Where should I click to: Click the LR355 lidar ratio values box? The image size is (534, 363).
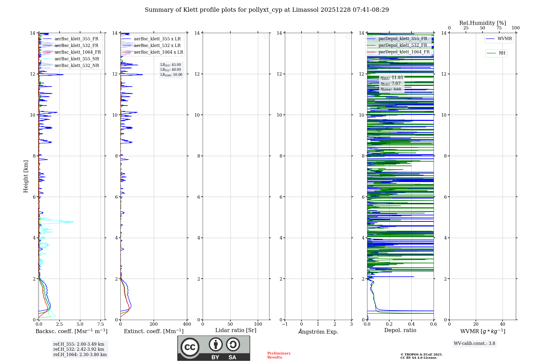pos(171,70)
